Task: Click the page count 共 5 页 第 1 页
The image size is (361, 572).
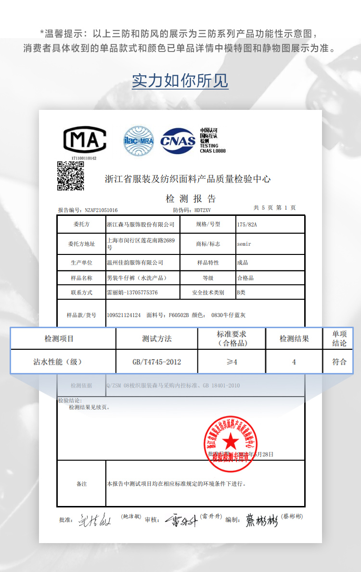Action: click(275, 208)
